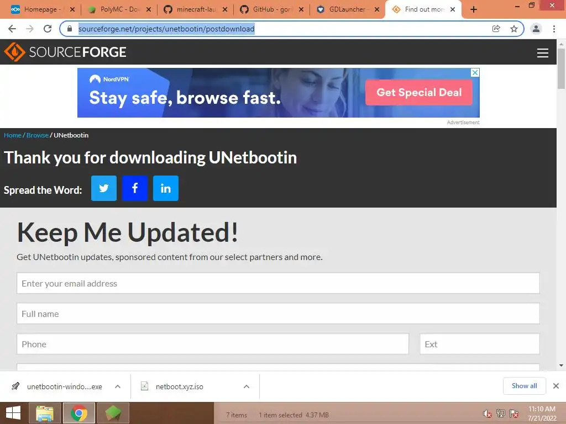Open the Action Center flag icon
The image size is (566, 424).
point(513,414)
